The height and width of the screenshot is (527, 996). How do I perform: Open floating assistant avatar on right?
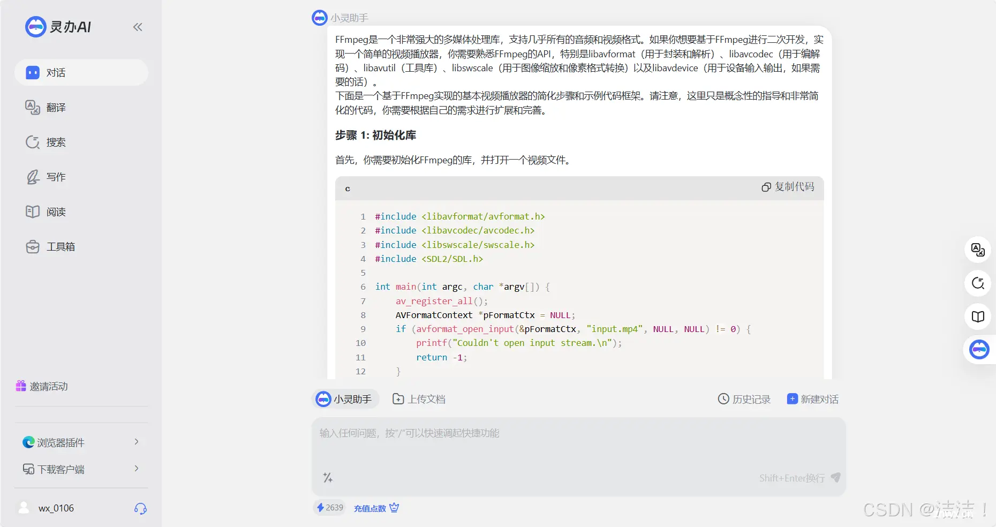979,350
